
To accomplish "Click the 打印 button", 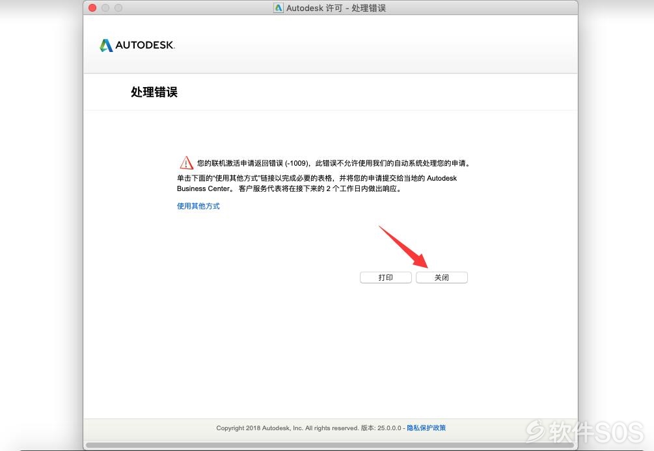I will 386,277.
